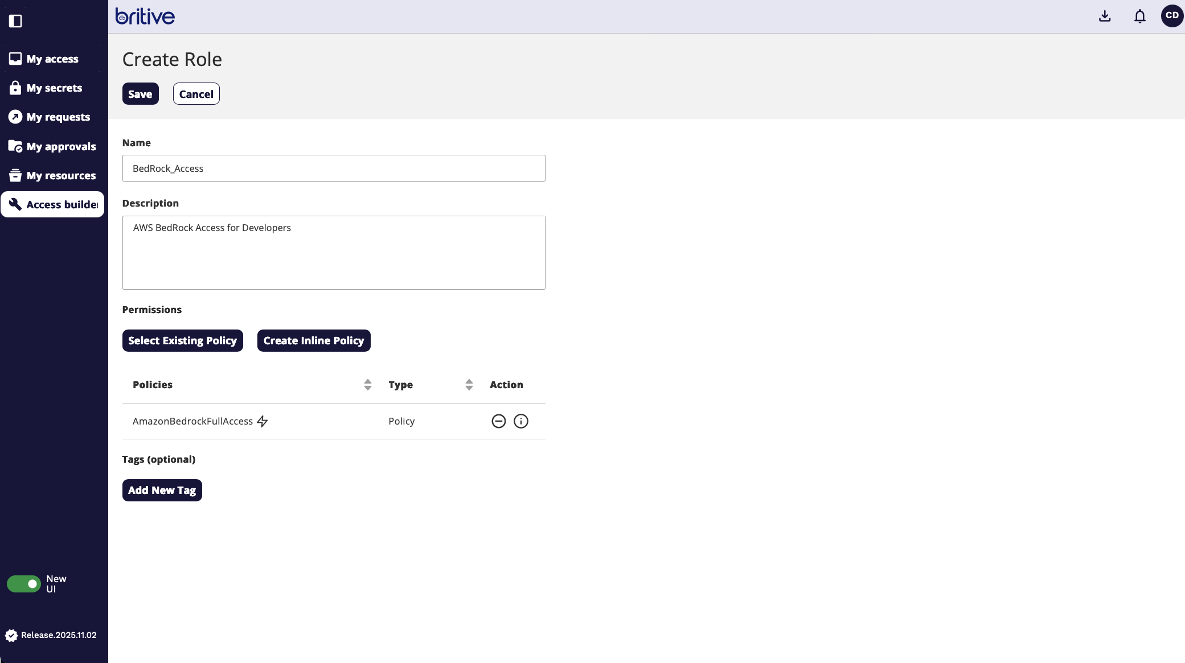
Task: Sort table by Type column arrows
Action: [469, 385]
